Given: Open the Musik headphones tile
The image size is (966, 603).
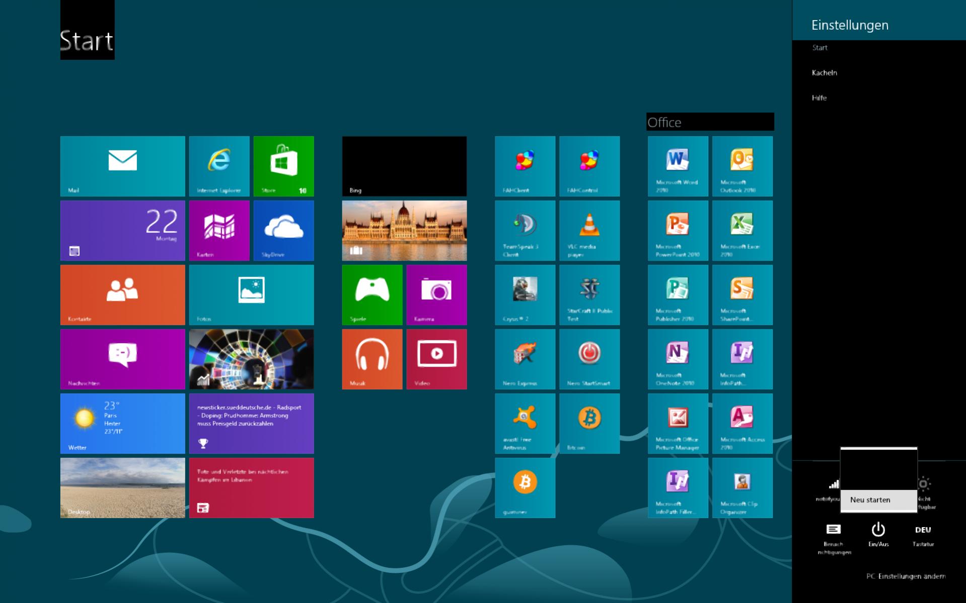Looking at the screenshot, I should coord(372,359).
